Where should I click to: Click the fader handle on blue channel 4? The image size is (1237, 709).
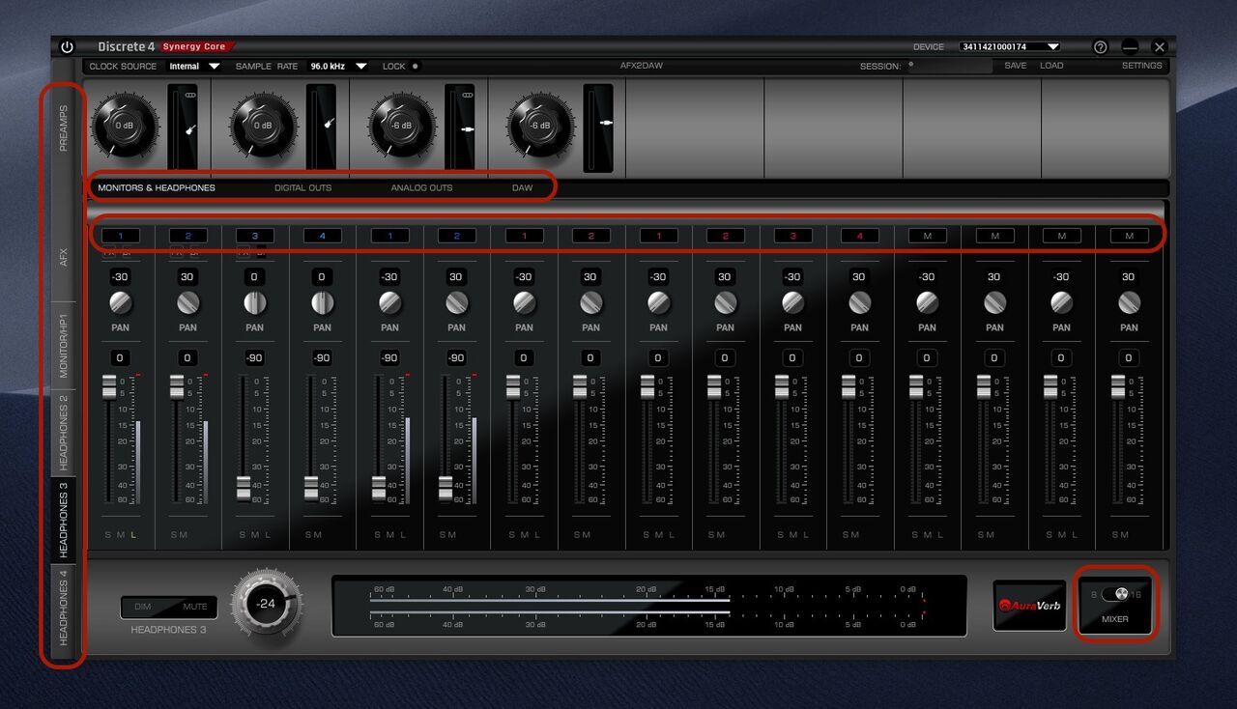(x=311, y=488)
